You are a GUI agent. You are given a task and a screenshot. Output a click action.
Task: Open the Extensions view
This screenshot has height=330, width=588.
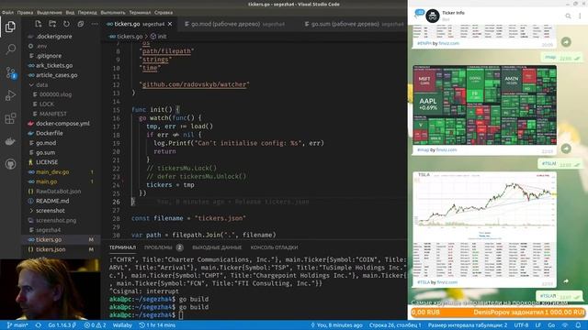pos(10,118)
